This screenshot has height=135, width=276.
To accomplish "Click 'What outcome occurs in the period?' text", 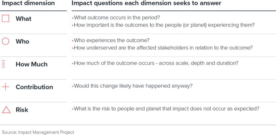I will point(116,18).
